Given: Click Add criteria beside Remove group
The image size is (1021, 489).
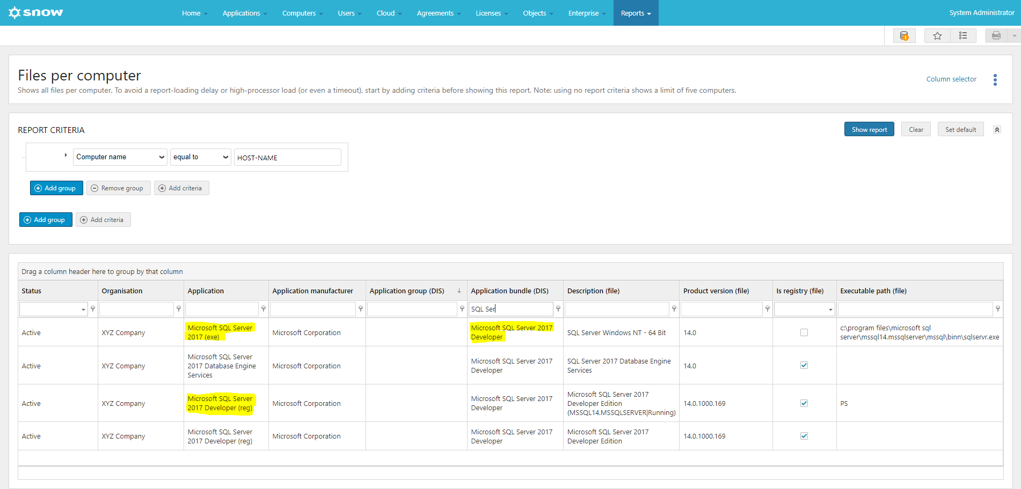Looking at the screenshot, I should pos(181,188).
